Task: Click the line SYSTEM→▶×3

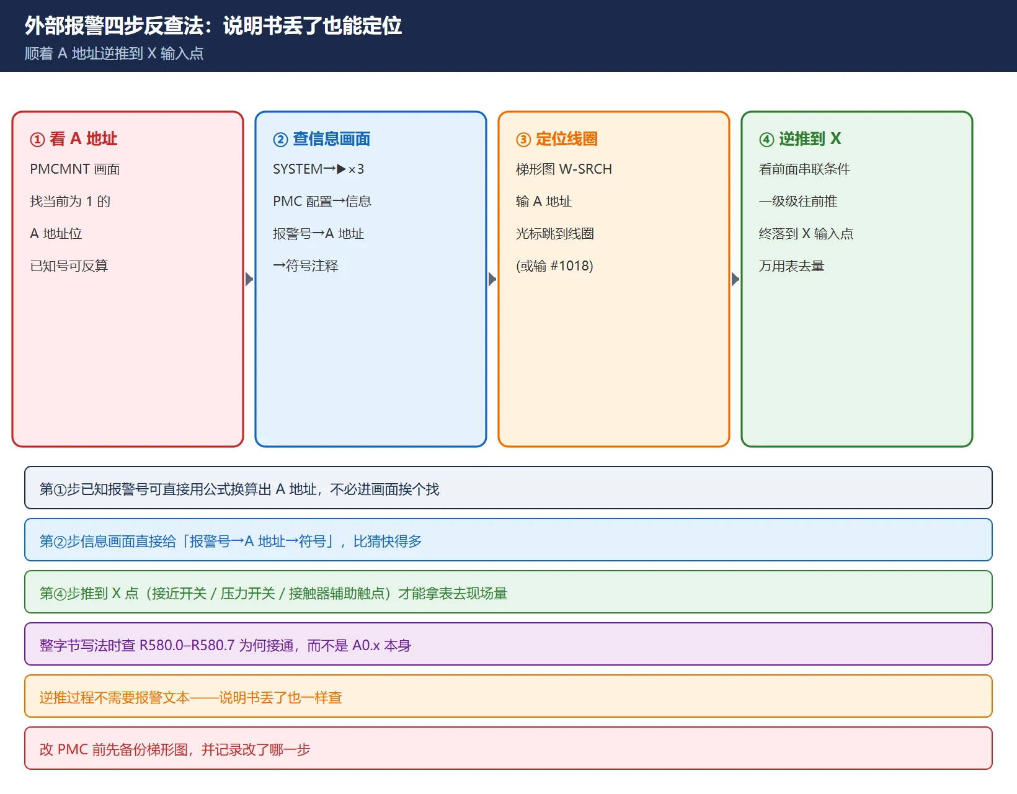Action: coord(318,169)
